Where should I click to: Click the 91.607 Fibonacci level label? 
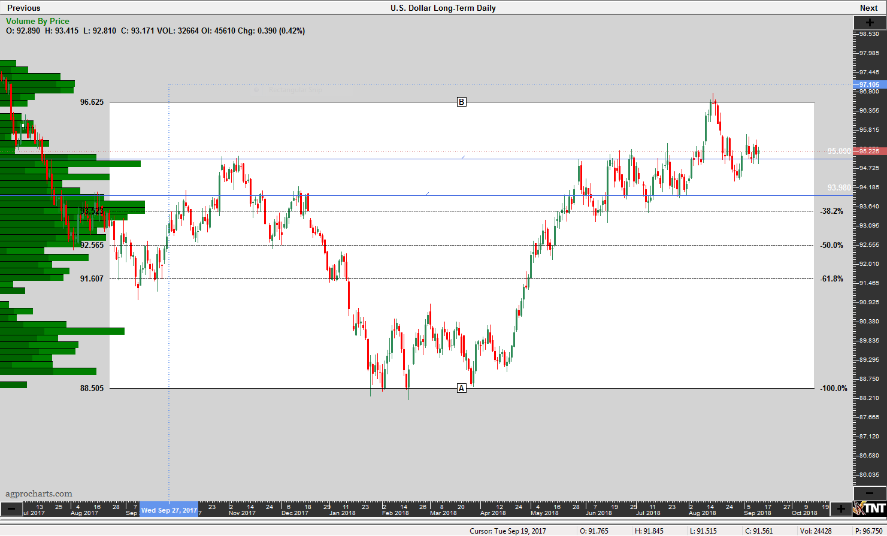[92, 279]
